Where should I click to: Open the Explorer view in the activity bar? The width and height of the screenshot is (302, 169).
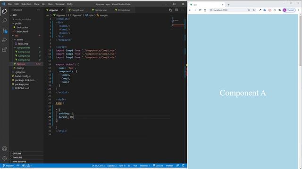coord(4,11)
